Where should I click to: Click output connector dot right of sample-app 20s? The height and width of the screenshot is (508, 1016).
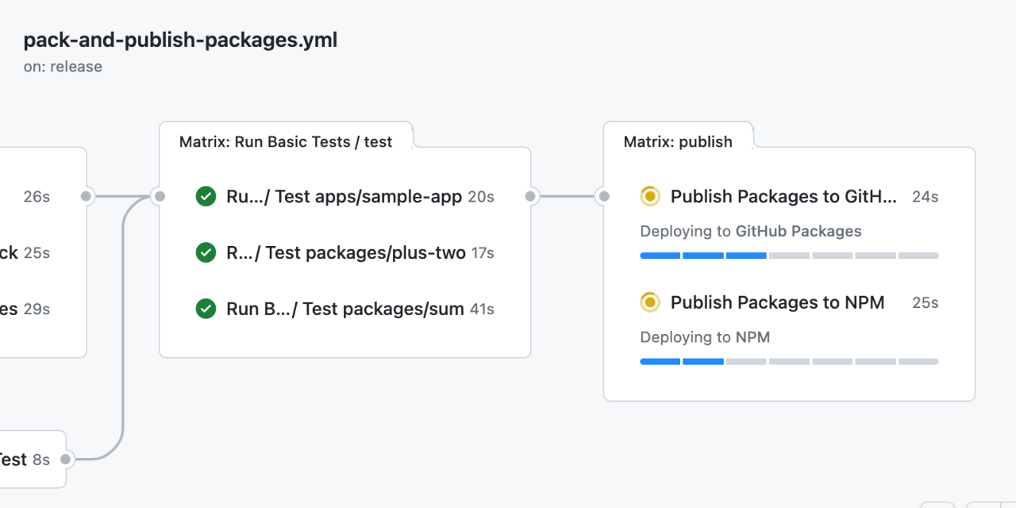[531, 196]
